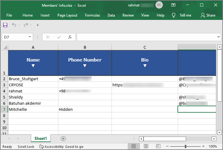This screenshot has height=150, width=223.
Task: Open the Insert tab
Action: [x=45, y=15]
